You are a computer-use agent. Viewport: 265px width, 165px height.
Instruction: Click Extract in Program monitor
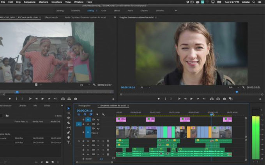[218, 99]
